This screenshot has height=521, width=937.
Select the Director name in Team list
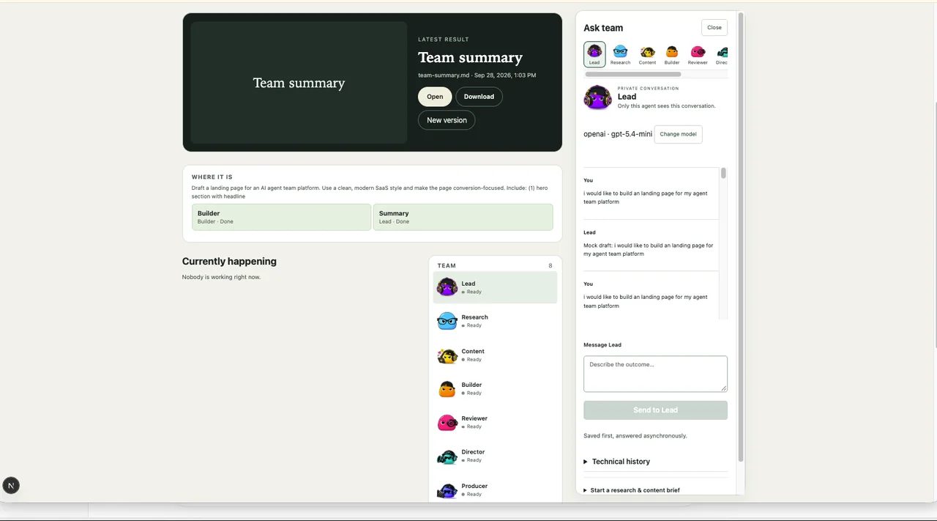coord(473,452)
